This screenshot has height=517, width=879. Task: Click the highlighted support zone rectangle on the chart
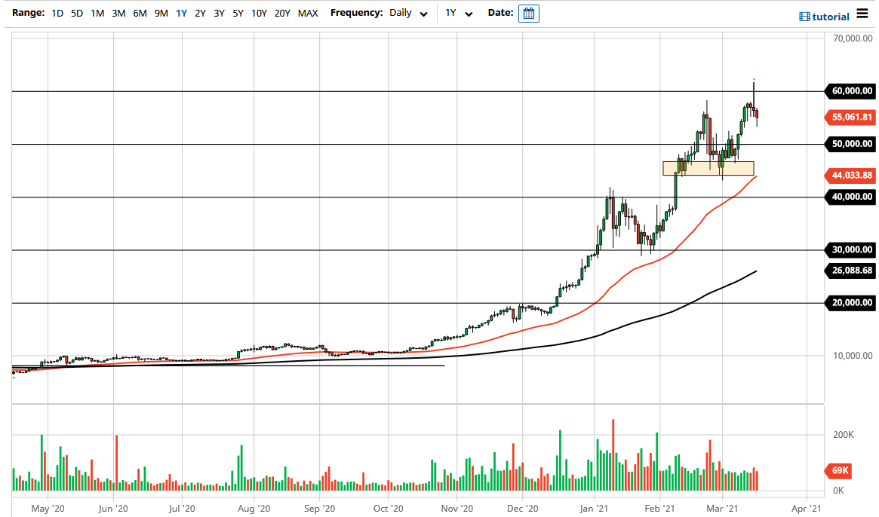(708, 168)
